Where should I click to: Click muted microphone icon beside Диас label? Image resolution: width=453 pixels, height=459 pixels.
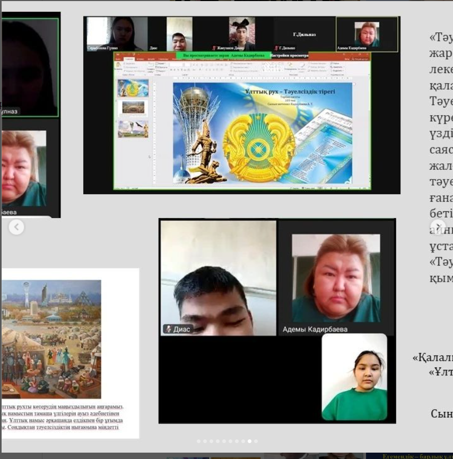(168, 329)
